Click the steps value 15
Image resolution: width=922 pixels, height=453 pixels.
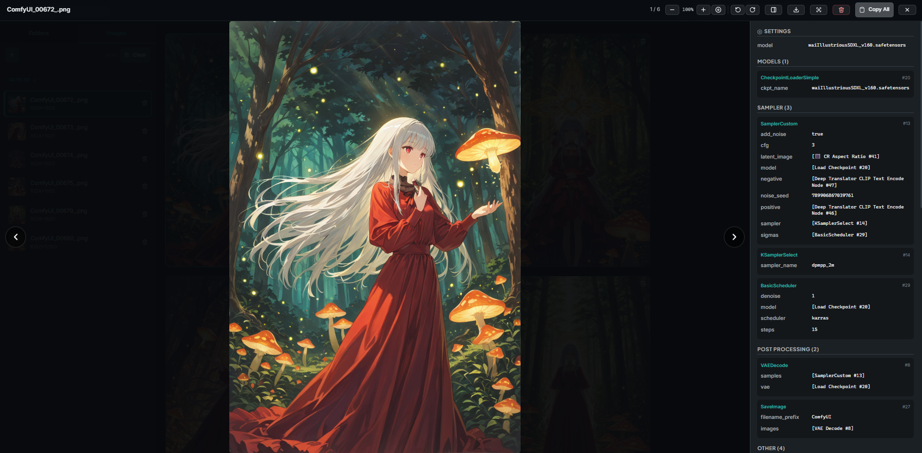[814, 330]
